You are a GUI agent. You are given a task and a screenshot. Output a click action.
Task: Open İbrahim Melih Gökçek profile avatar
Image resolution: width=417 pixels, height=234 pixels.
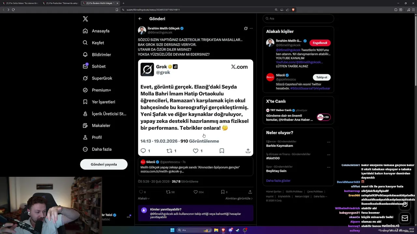[x=142, y=31]
